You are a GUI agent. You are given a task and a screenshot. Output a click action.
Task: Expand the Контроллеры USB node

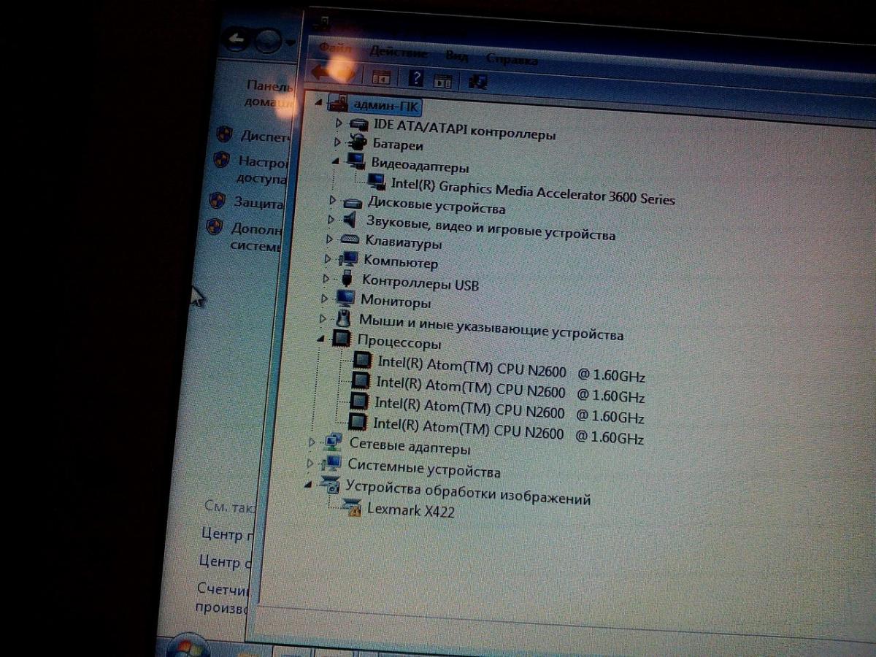(x=326, y=278)
